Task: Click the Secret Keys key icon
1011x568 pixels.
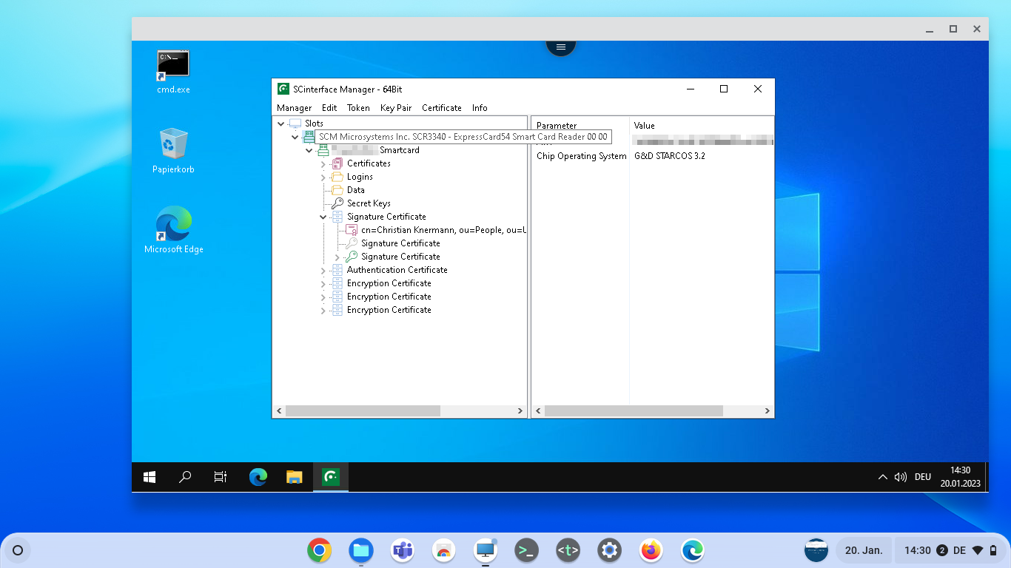Action: (337, 203)
